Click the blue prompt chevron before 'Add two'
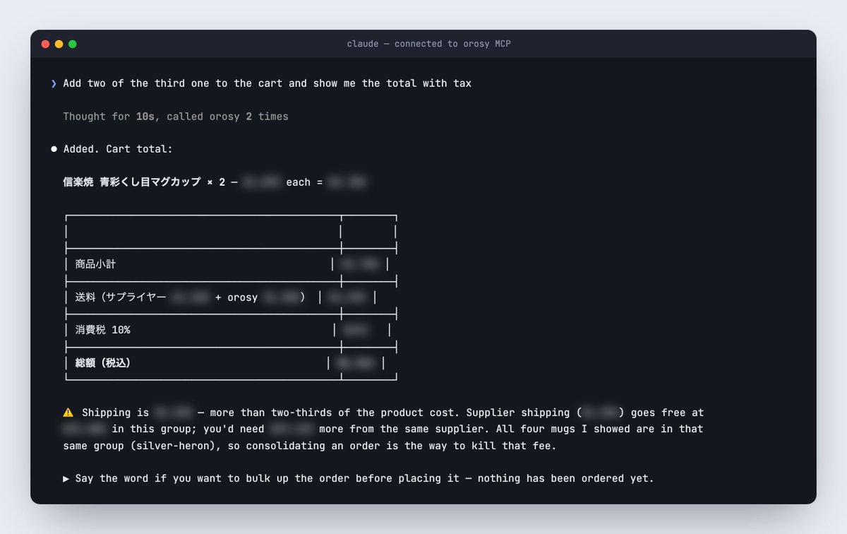The image size is (847, 534). tap(54, 83)
